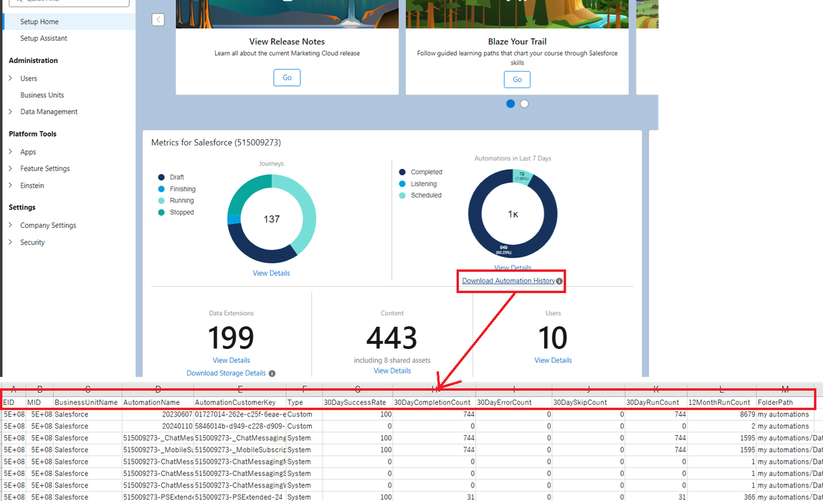
Task: Select first carousel dot indicator
Action: point(510,104)
